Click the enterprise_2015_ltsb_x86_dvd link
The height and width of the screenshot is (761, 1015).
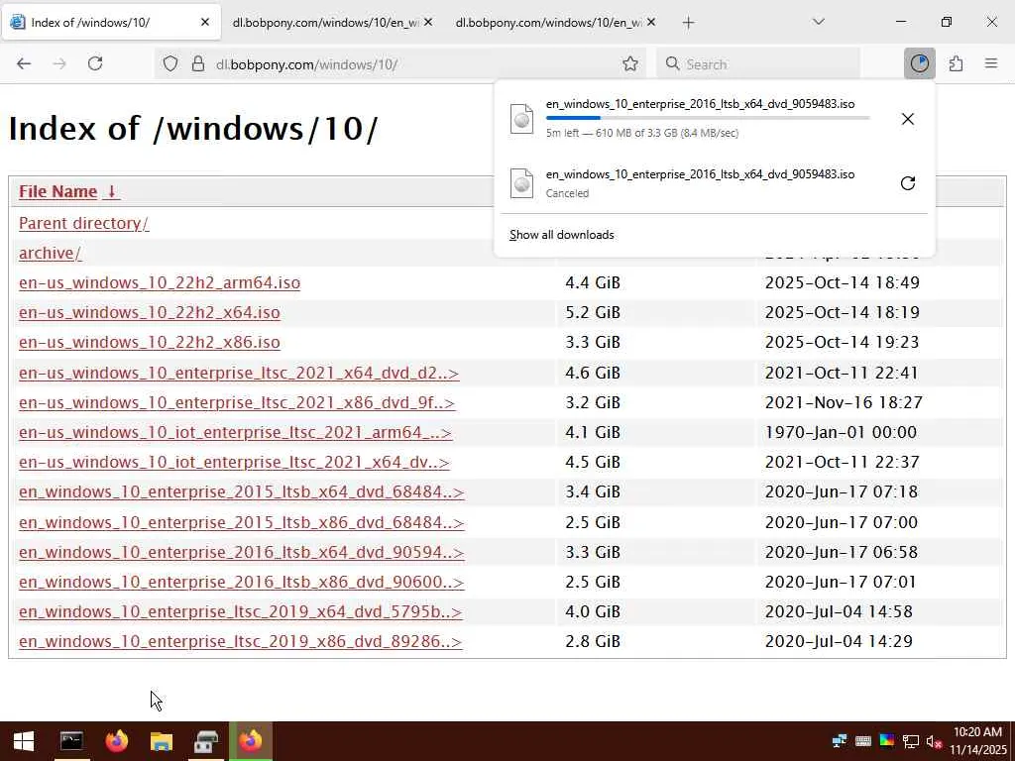242,522
